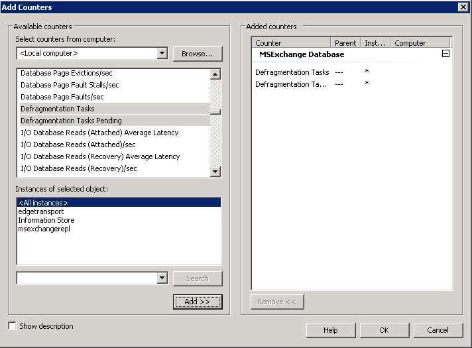Sort added counters by Counter column
This screenshot has width=472, height=348.
tap(290, 43)
